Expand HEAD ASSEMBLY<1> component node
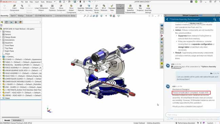 (x=1, y=73)
